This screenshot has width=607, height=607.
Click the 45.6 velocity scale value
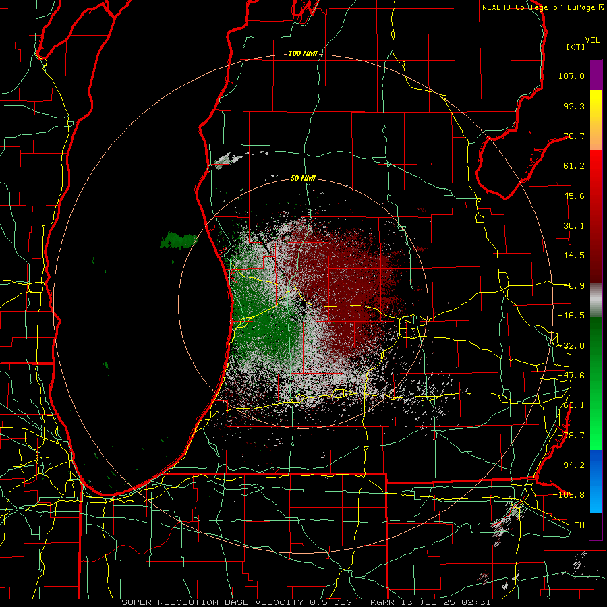574,196
